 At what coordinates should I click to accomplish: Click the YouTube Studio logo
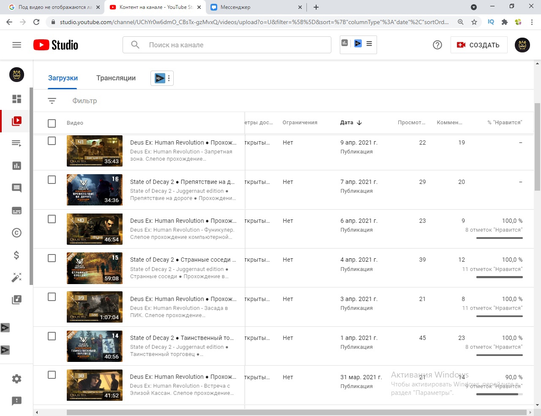(x=56, y=45)
